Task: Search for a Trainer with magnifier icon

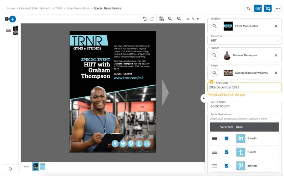Action: pyautogui.click(x=214, y=55)
